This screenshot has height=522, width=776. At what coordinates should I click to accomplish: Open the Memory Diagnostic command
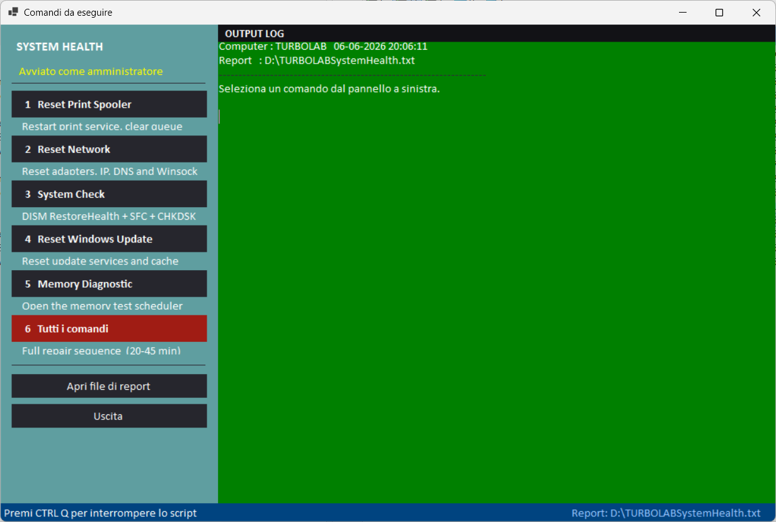click(109, 284)
